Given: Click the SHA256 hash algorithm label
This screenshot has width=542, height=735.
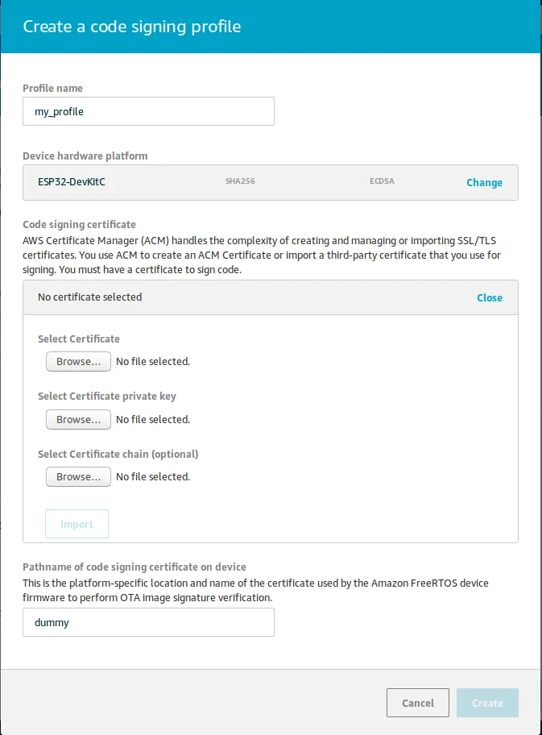Looking at the screenshot, I should (240, 182).
